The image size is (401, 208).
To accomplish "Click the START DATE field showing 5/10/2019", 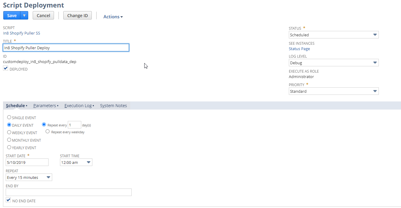I will (27, 162).
